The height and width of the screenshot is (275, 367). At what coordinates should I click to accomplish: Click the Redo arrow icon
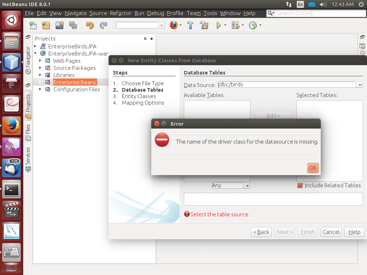[x=103, y=25]
